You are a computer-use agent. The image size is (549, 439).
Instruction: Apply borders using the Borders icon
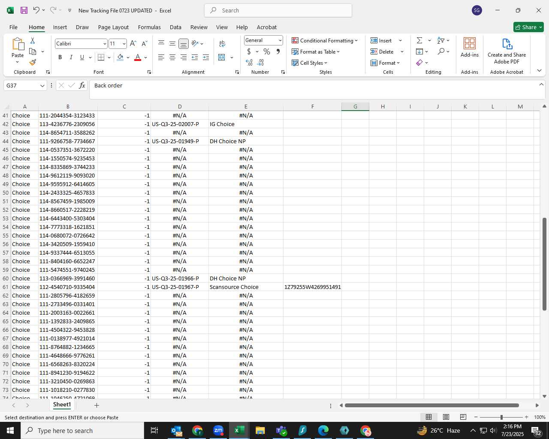pos(101,57)
